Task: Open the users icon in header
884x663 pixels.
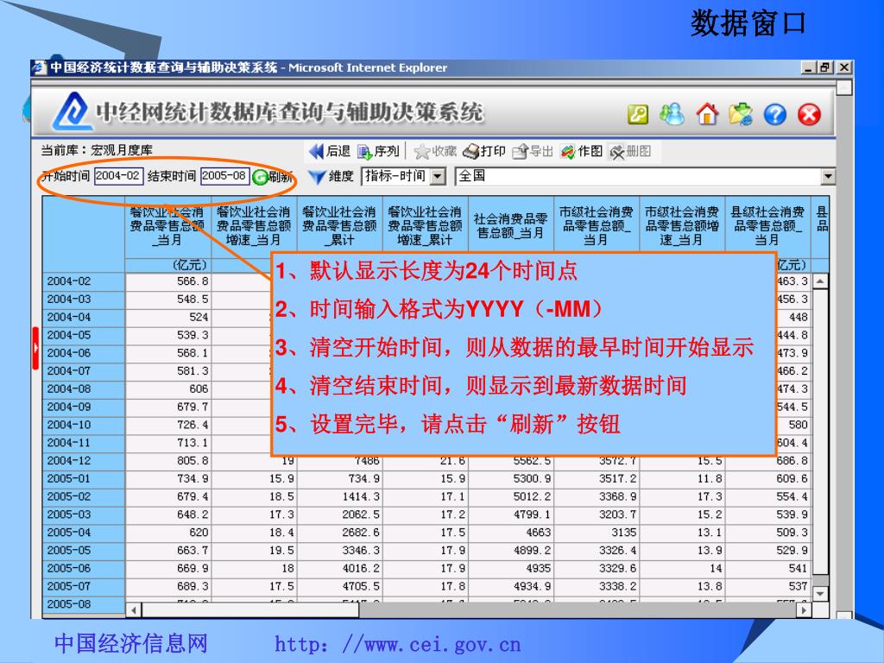Action: tap(672, 115)
